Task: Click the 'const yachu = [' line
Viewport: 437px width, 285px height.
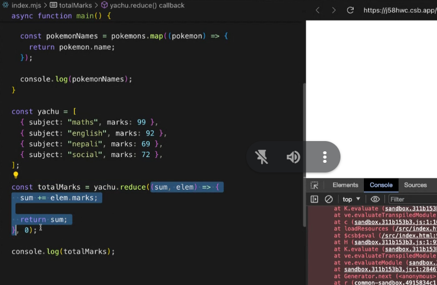Action: (44, 111)
